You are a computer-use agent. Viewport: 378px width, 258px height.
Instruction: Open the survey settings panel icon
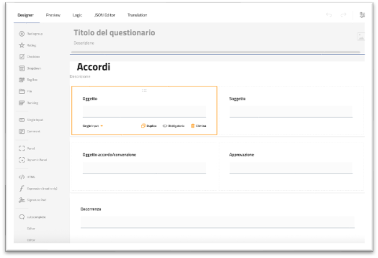click(x=362, y=14)
